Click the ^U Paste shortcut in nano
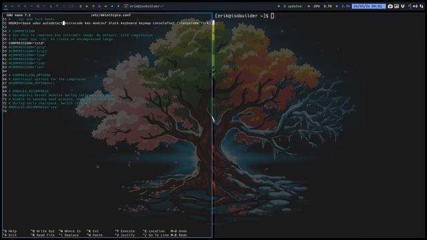Screen dimensions: 427x240 [95, 235]
